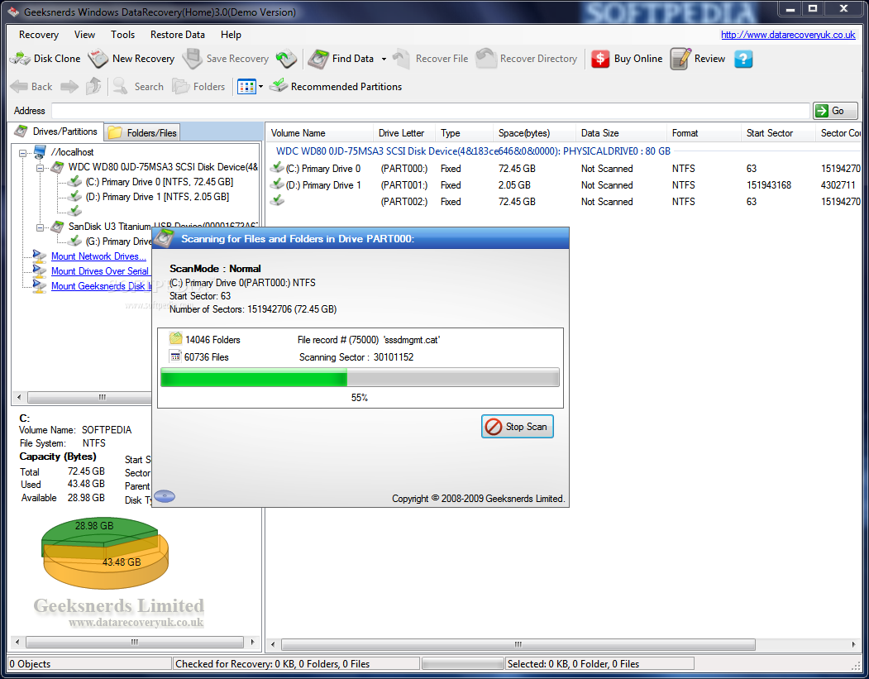The image size is (869, 679).
Task: Open the View menu
Action: (x=84, y=35)
